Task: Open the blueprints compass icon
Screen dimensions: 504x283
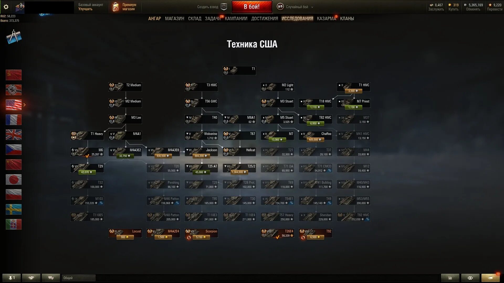Action: (x=14, y=37)
